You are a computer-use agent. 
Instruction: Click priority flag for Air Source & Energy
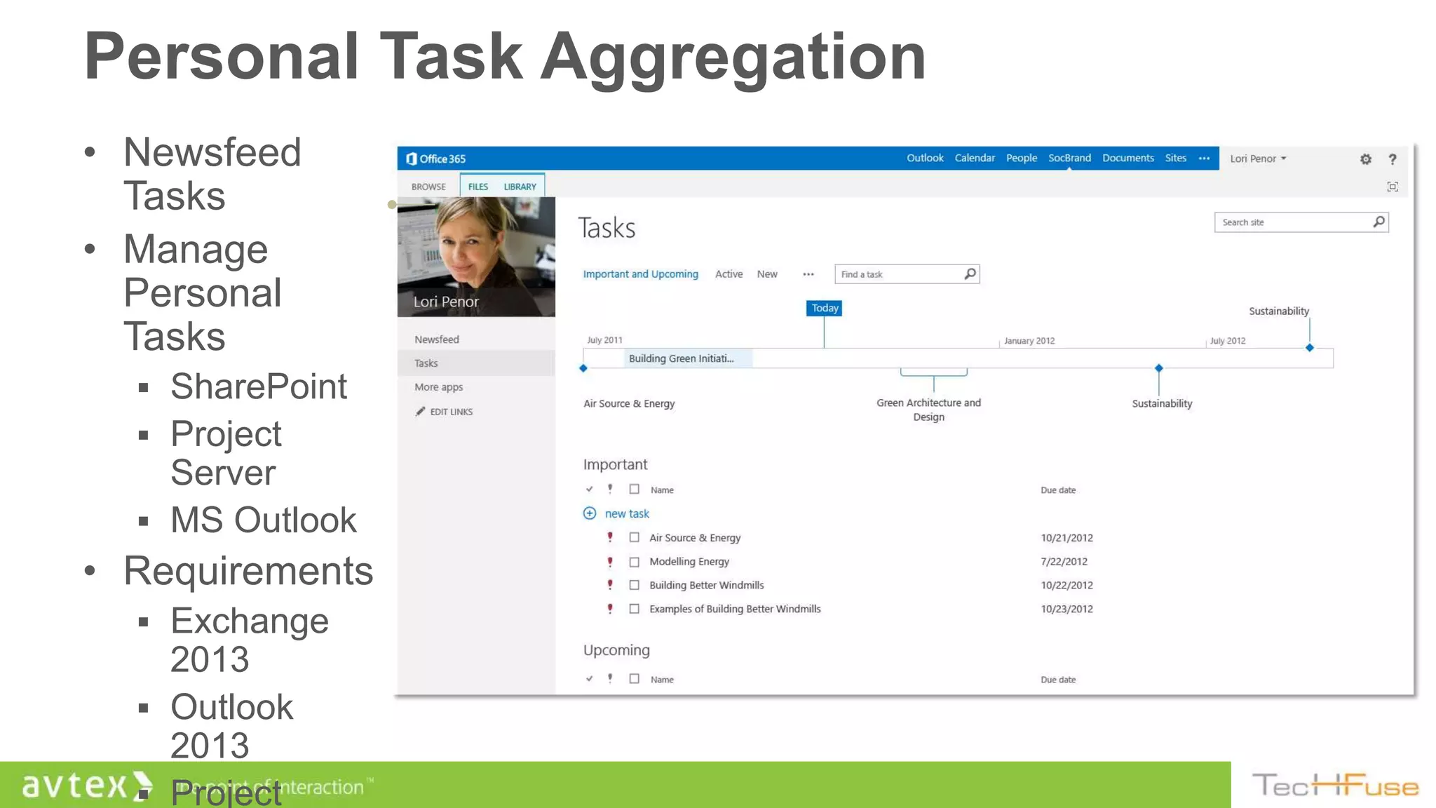[610, 537]
